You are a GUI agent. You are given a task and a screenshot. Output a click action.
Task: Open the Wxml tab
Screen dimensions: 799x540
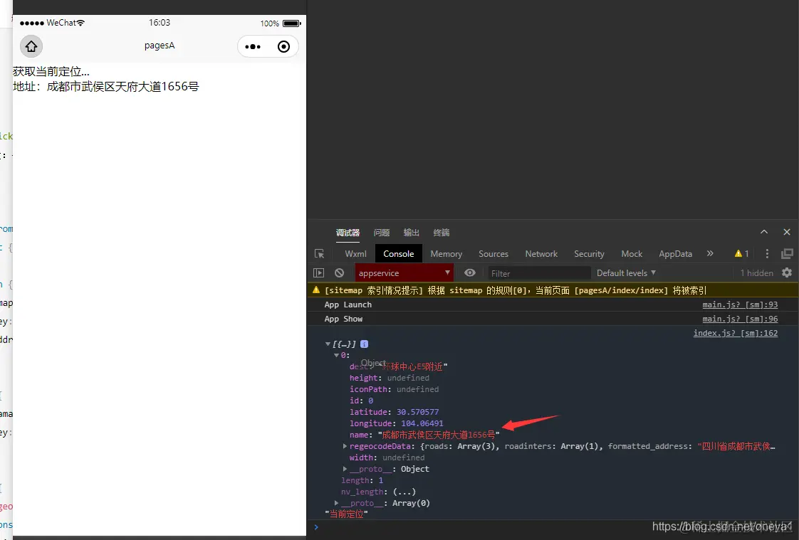click(x=355, y=253)
